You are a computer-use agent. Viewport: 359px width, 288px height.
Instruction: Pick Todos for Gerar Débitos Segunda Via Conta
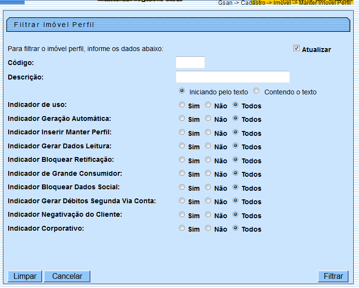pyautogui.click(x=235, y=200)
